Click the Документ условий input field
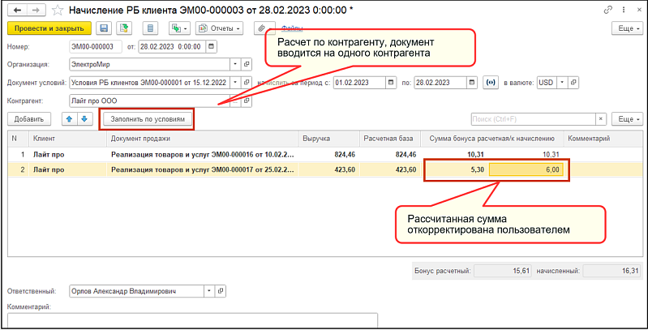The image size is (648, 330). [150, 83]
